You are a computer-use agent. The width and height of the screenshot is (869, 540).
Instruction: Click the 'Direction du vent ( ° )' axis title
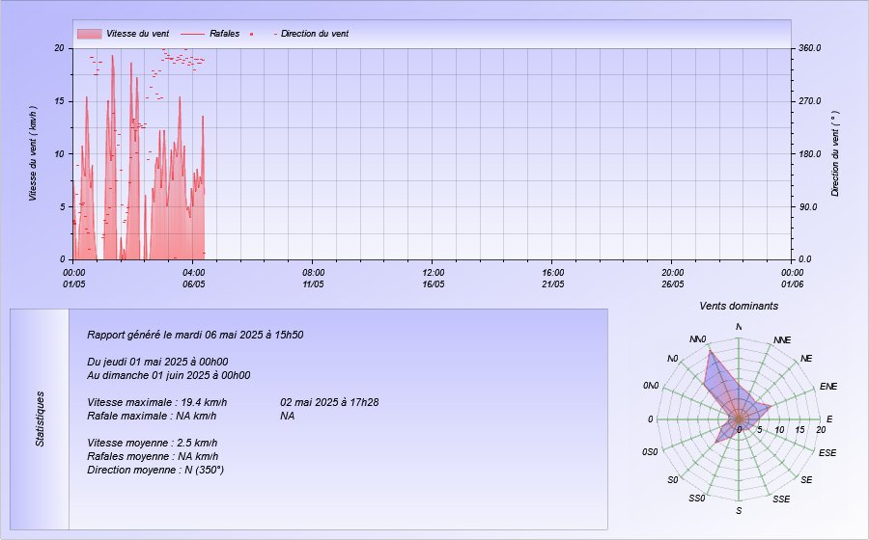[x=835, y=153]
